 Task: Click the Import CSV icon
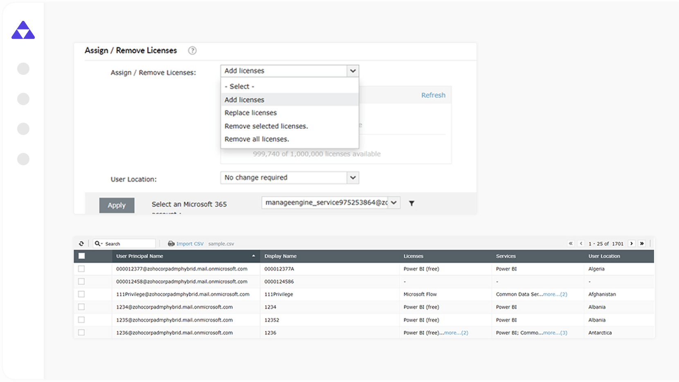coord(171,244)
